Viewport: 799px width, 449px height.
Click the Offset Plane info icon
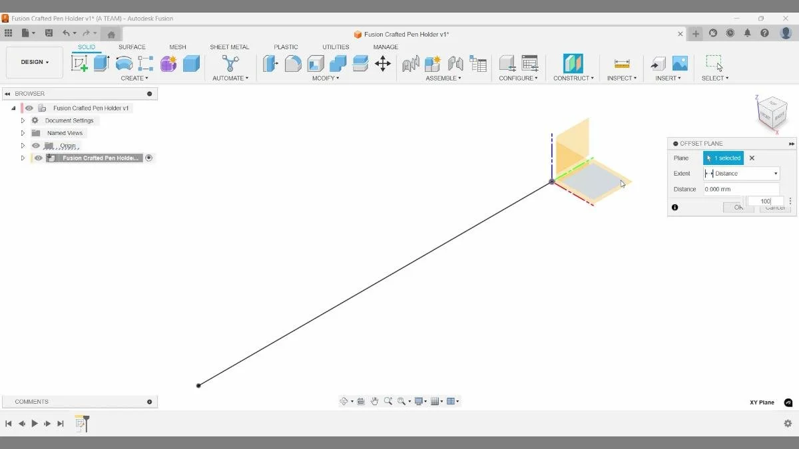[x=675, y=208]
